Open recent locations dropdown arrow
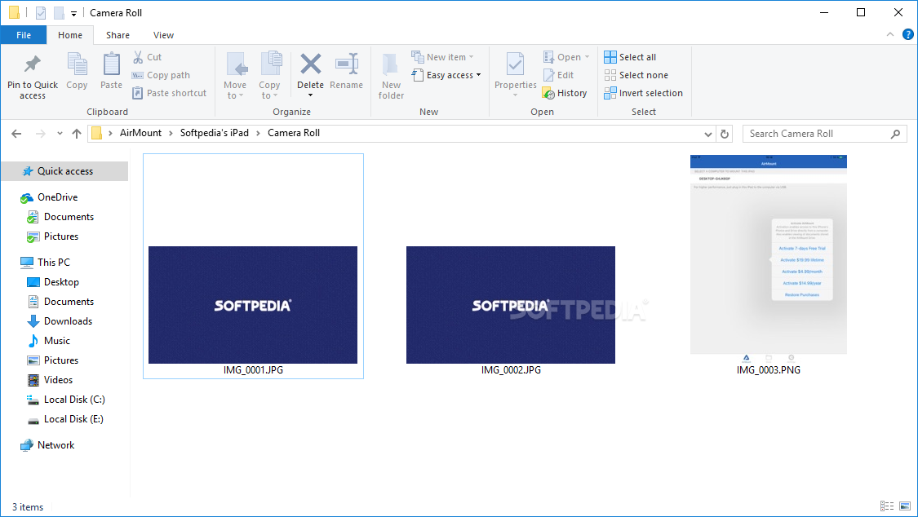The height and width of the screenshot is (517, 918). (x=60, y=134)
